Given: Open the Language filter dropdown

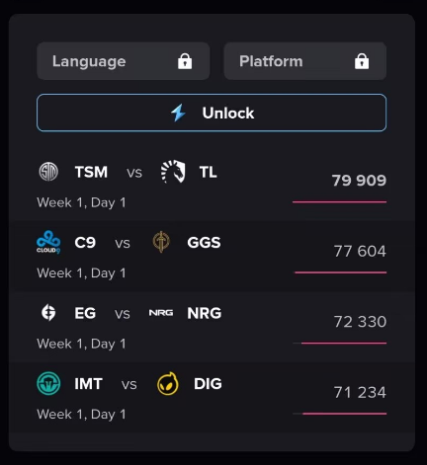Looking at the screenshot, I should pyautogui.click(x=124, y=61).
